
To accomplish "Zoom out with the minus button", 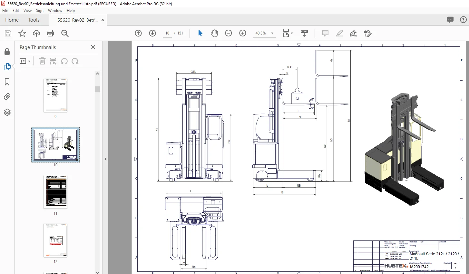I will (x=229, y=33).
